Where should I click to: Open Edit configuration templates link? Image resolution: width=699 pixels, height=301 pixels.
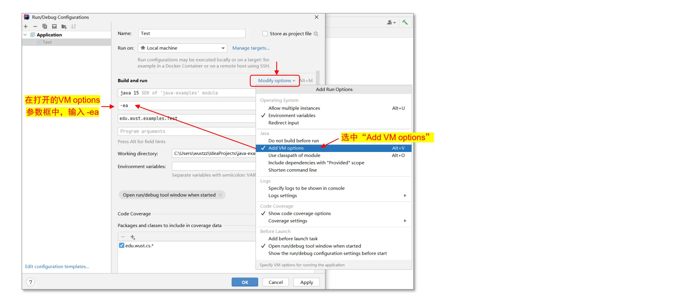tap(57, 267)
